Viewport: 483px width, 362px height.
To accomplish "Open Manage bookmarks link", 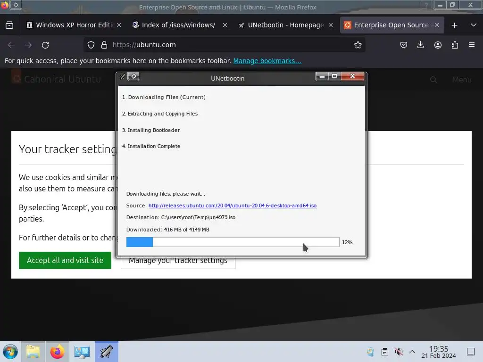I will coord(267,61).
